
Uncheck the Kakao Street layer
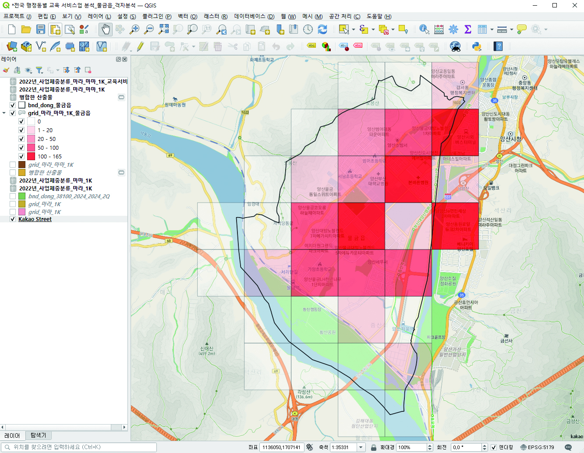(x=13, y=219)
